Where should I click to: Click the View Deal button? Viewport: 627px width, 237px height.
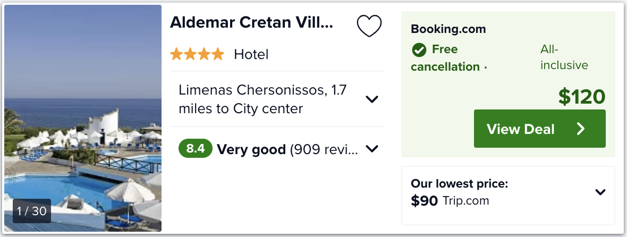[x=539, y=129]
